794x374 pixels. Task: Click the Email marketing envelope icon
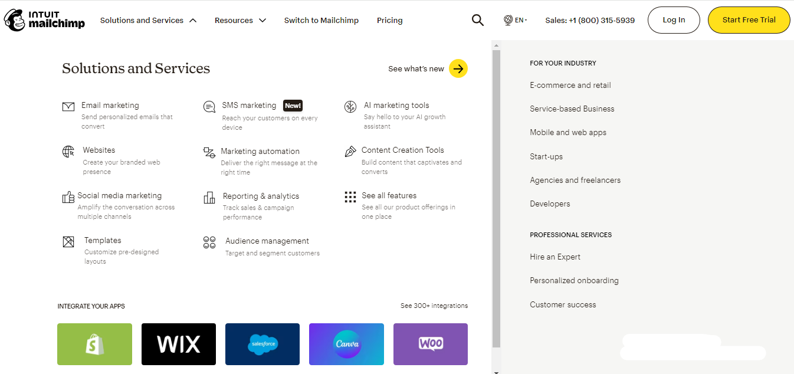click(x=68, y=107)
